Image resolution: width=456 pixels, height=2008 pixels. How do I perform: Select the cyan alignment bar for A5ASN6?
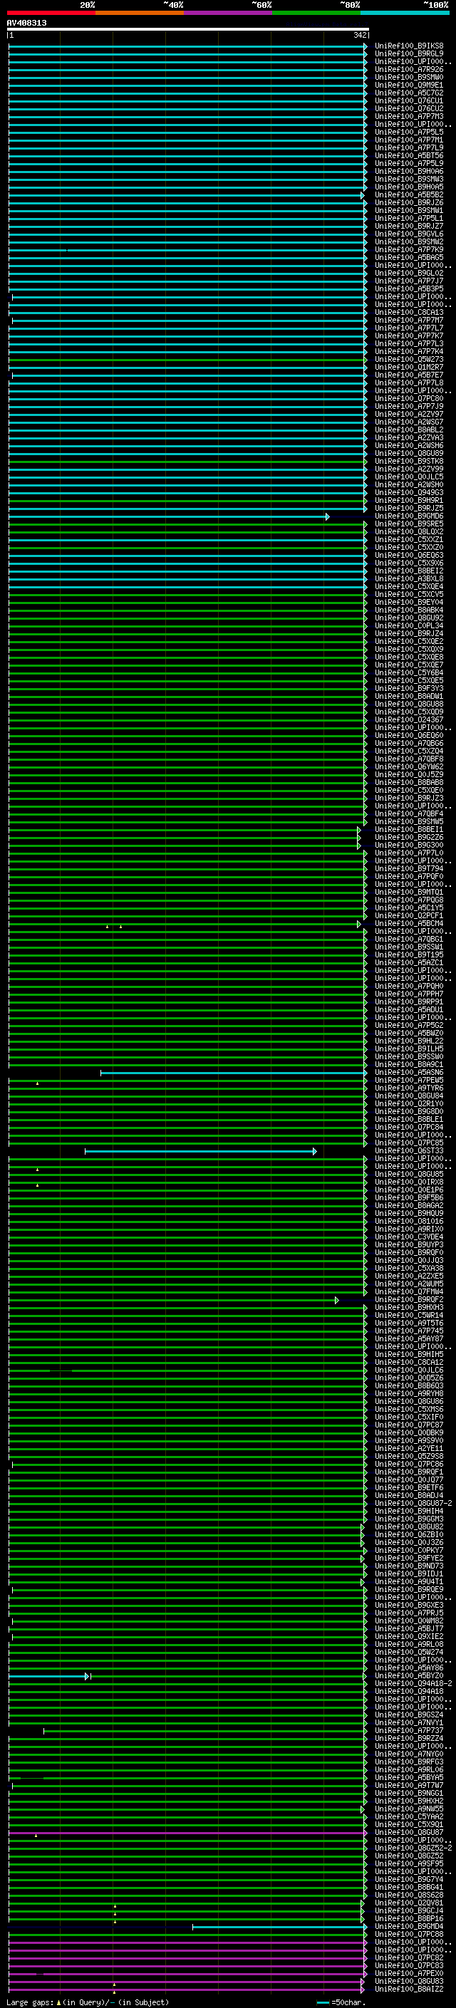click(233, 1073)
